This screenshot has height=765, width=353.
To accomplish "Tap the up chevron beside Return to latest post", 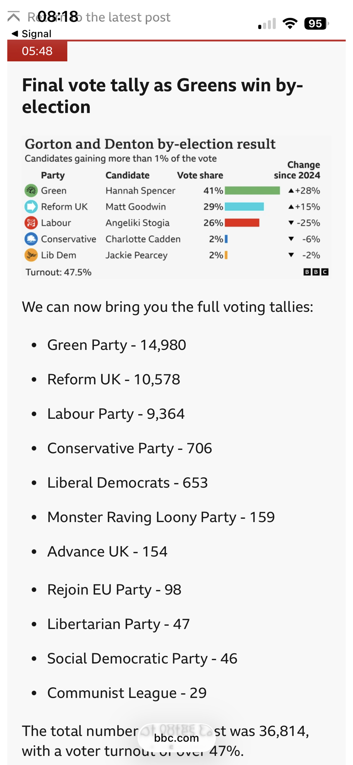I will point(14,17).
